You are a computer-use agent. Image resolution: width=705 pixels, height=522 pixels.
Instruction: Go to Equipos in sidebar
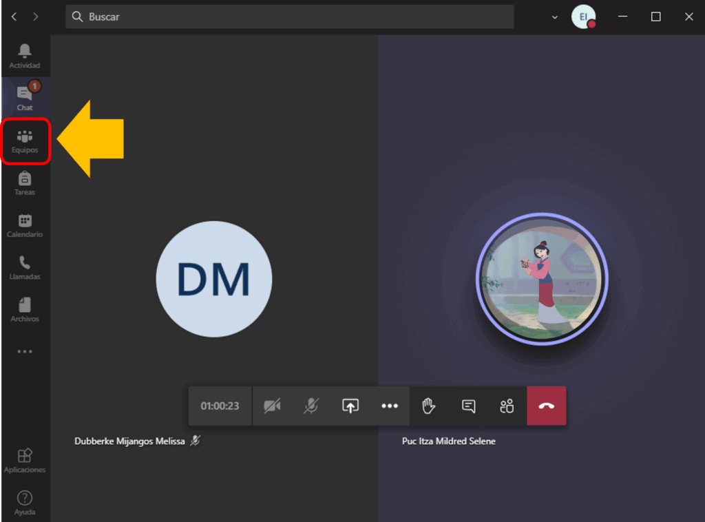25,140
